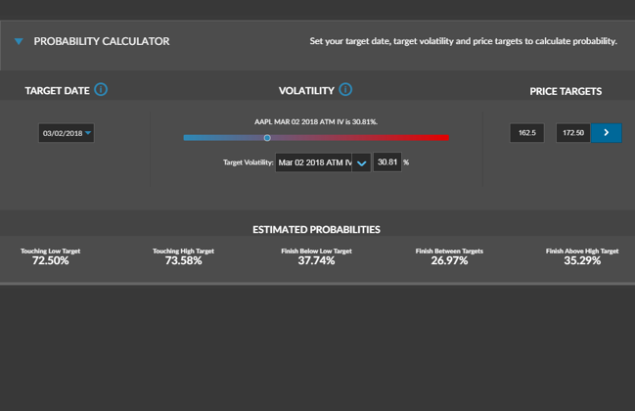
Task: Click the Finish Above High Target 35.29% value
Action: [582, 261]
